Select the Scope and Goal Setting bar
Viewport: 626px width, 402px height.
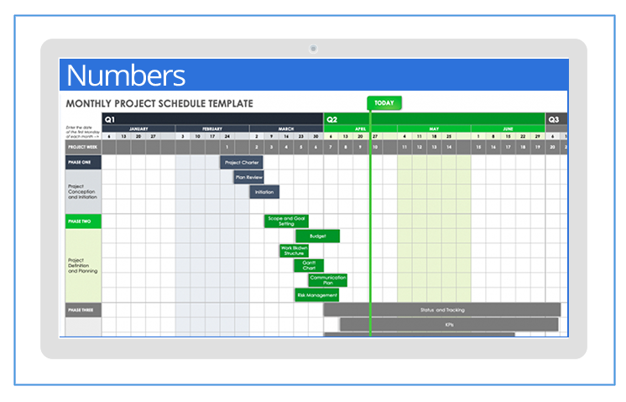(x=286, y=222)
